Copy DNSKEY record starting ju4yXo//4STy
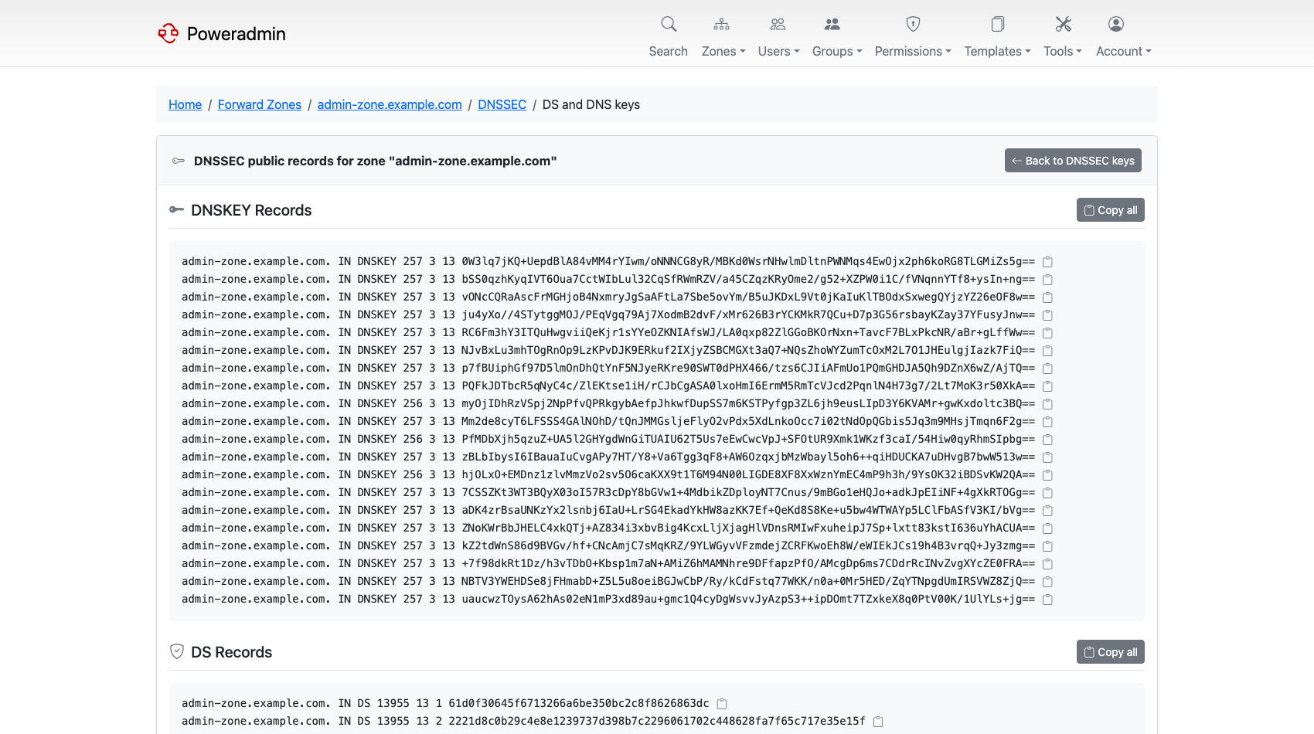 pyautogui.click(x=1047, y=315)
